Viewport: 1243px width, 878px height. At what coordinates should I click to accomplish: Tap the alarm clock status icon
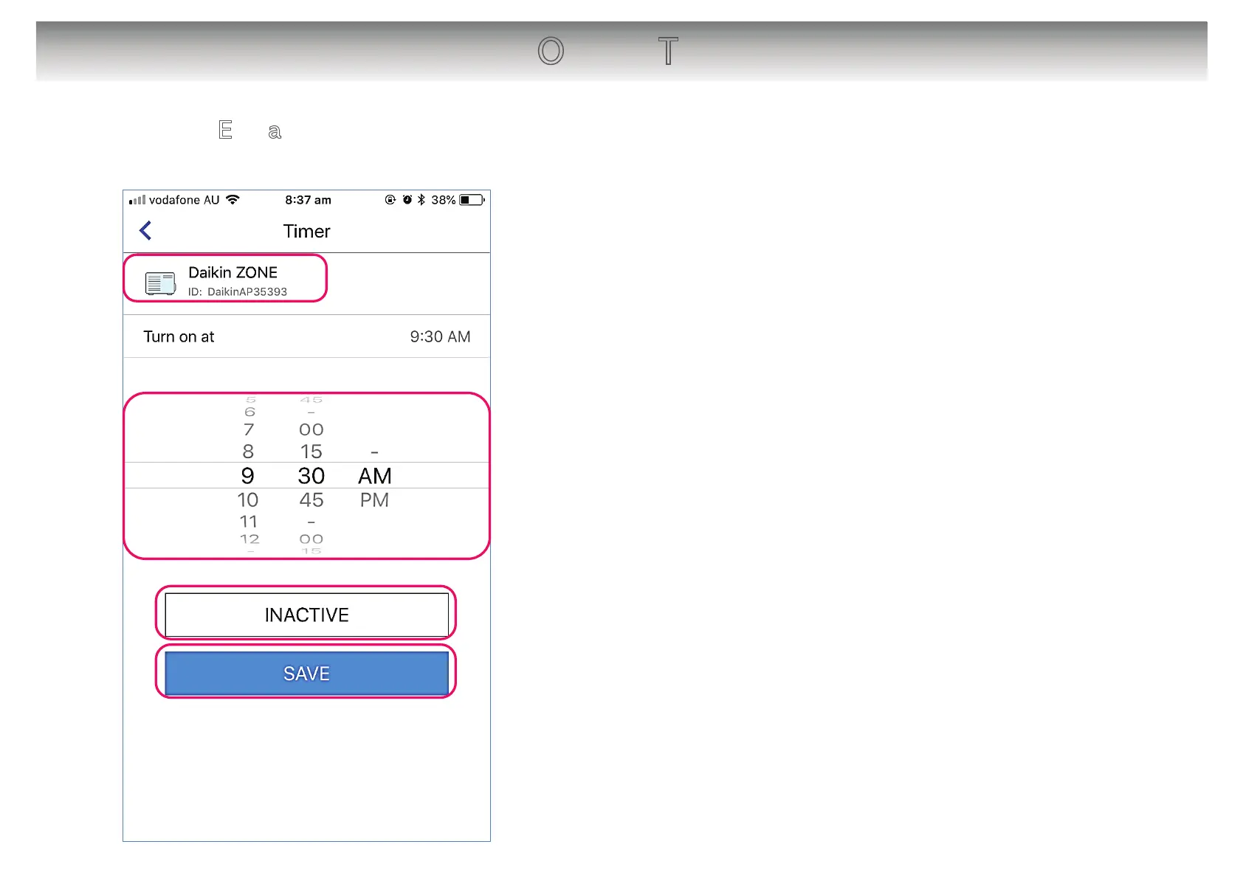[407, 200]
